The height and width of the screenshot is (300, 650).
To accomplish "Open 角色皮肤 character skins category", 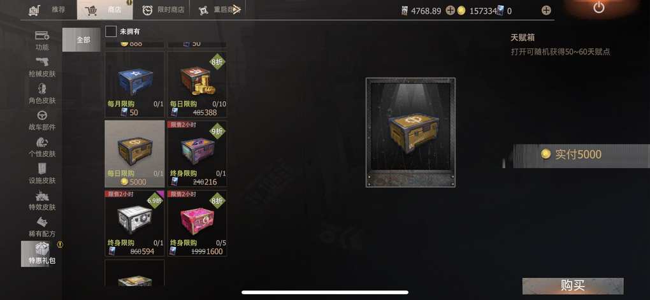I will (42, 94).
